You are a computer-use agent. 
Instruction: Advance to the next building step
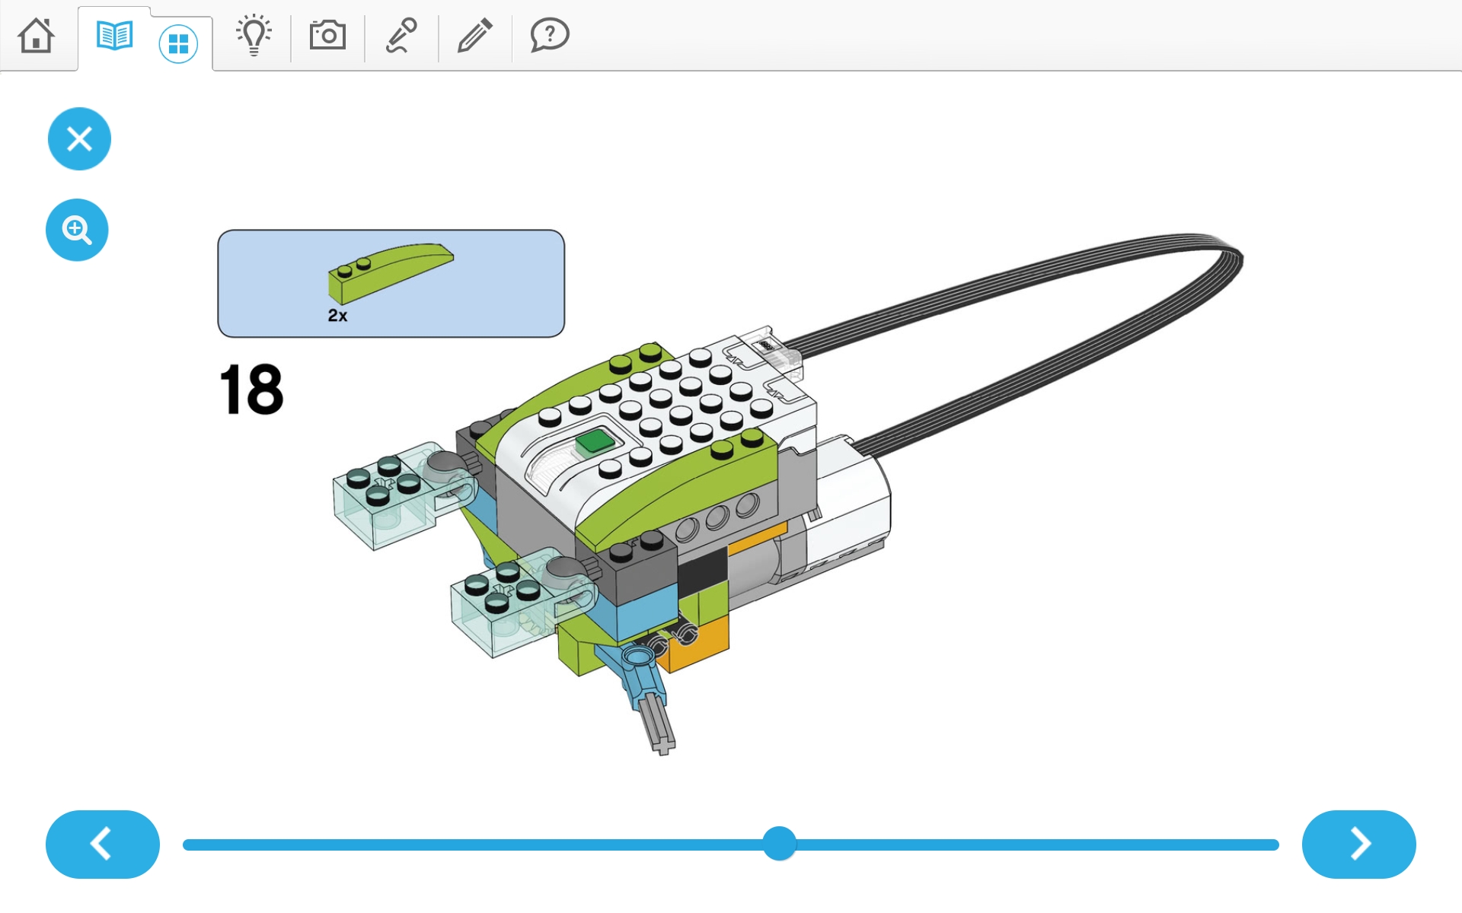(1358, 844)
